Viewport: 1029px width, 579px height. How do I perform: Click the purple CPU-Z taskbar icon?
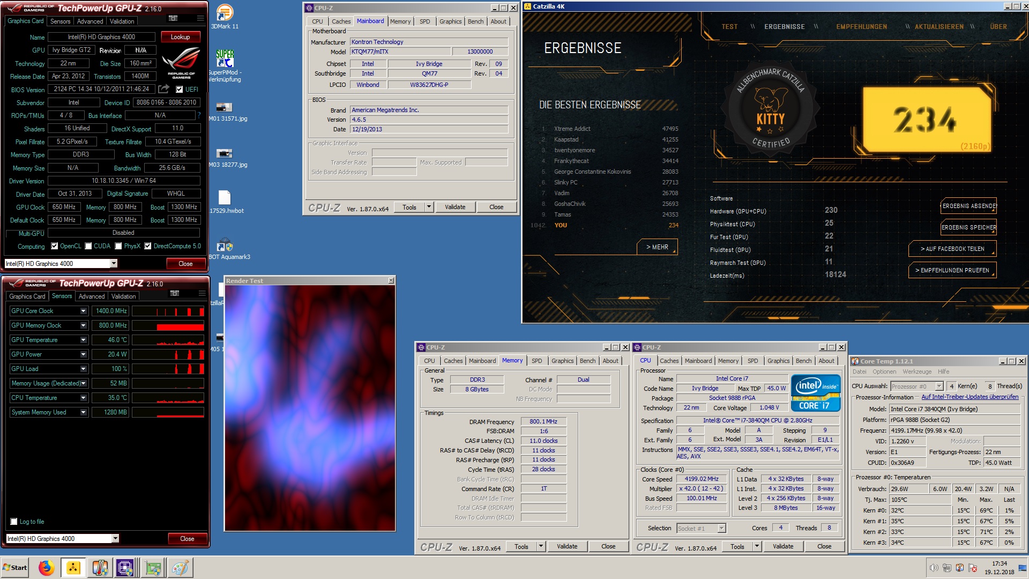click(x=125, y=568)
